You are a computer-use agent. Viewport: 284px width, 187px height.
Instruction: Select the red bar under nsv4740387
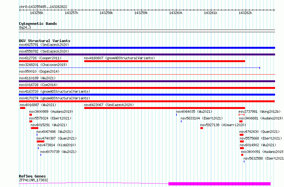pyautogui.click(x=41, y=142)
